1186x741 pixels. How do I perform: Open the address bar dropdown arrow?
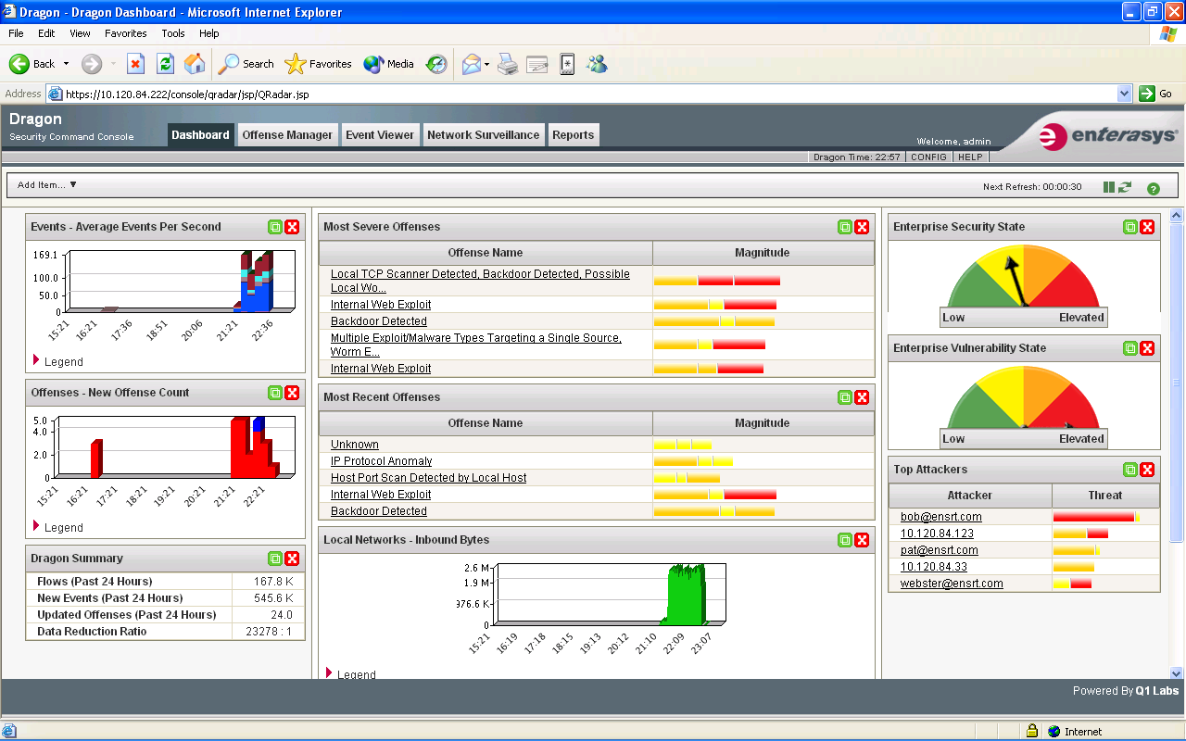click(x=1125, y=94)
